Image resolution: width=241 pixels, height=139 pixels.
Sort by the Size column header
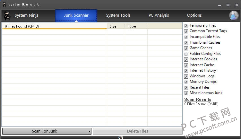(116, 26)
